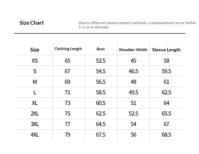The width and height of the screenshot is (199, 154).
Task: Click the XS size row label
Action: click(35, 61)
